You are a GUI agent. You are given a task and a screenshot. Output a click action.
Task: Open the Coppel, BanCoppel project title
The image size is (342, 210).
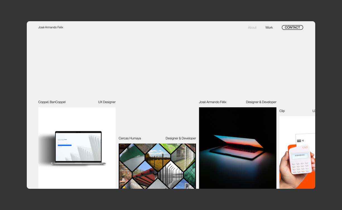tap(52, 102)
